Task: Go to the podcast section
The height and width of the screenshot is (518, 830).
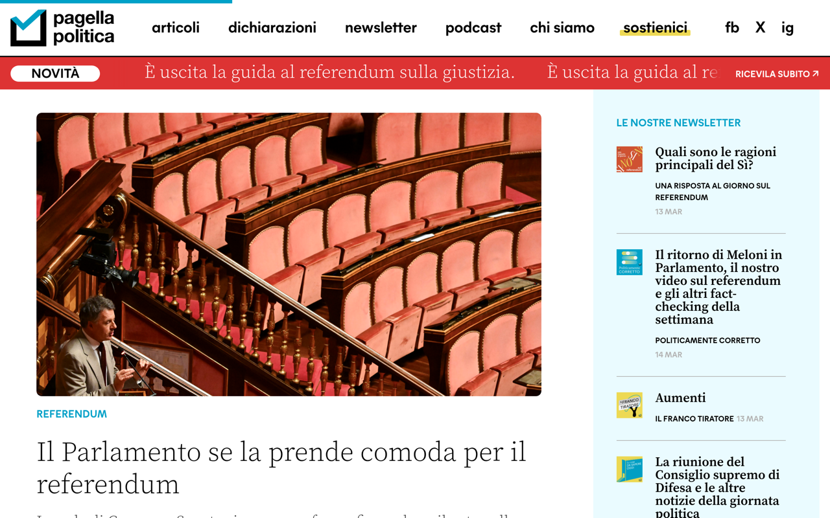Action: (x=473, y=28)
